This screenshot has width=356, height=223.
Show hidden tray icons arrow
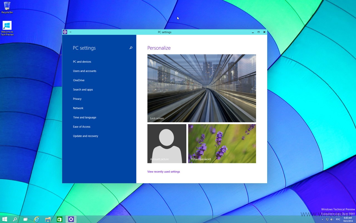[323, 219]
